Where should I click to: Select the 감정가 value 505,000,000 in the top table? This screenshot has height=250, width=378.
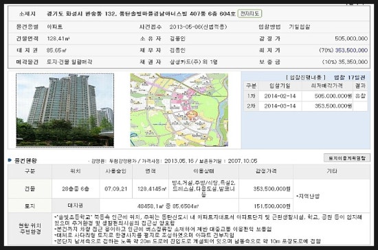click(x=351, y=38)
